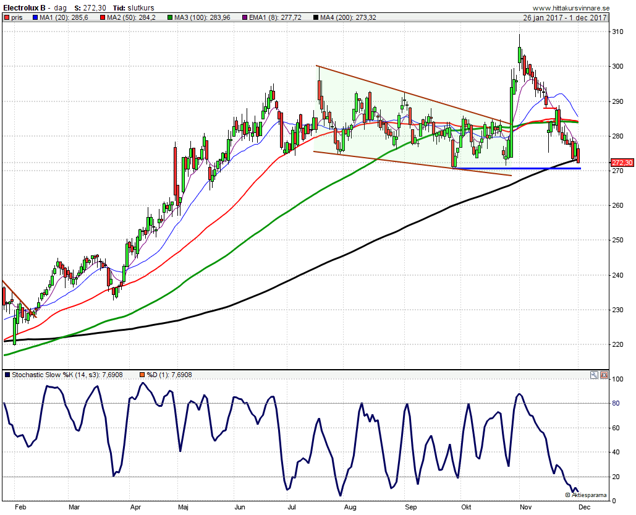This screenshot has height=515, width=636.
Task: Select the Nov marker on time axis
Action: 525,508
